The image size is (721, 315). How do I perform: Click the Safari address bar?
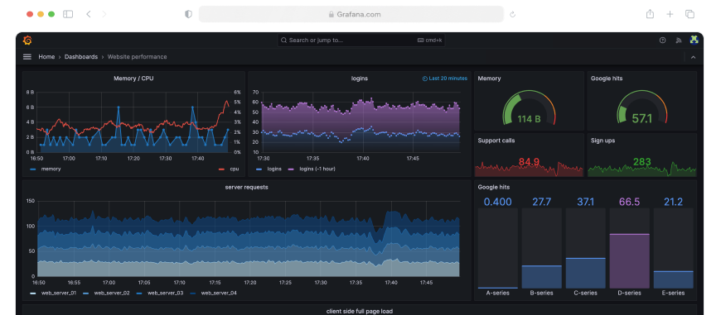point(351,14)
